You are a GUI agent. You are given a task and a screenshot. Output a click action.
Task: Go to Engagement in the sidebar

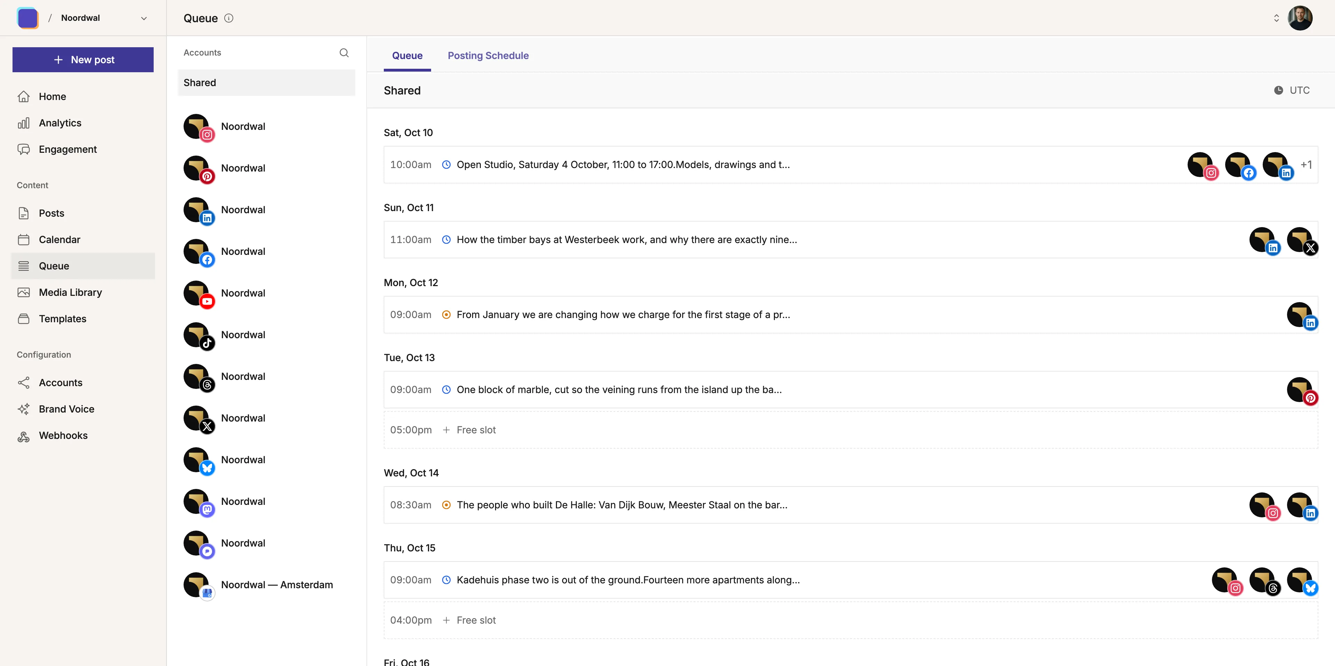[83, 150]
